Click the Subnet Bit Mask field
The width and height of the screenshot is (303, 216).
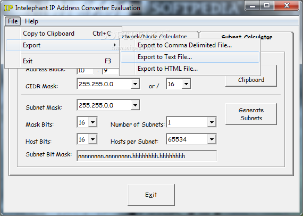tap(147, 156)
